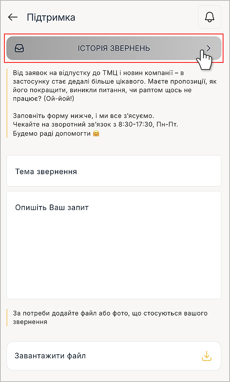Focus the Тема звернення field
This screenshot has height=382, width=230.
tap(114, 171)
